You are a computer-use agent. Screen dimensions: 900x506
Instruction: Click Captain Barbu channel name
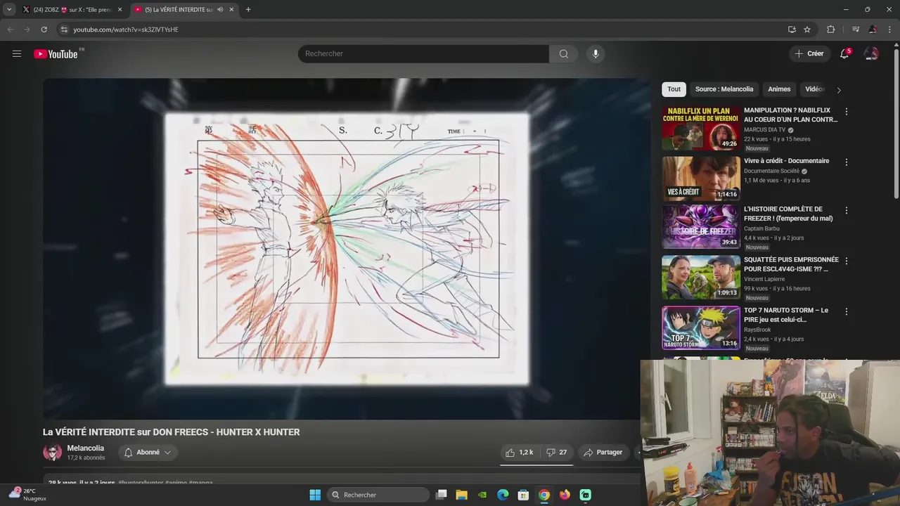click(761, 228)
